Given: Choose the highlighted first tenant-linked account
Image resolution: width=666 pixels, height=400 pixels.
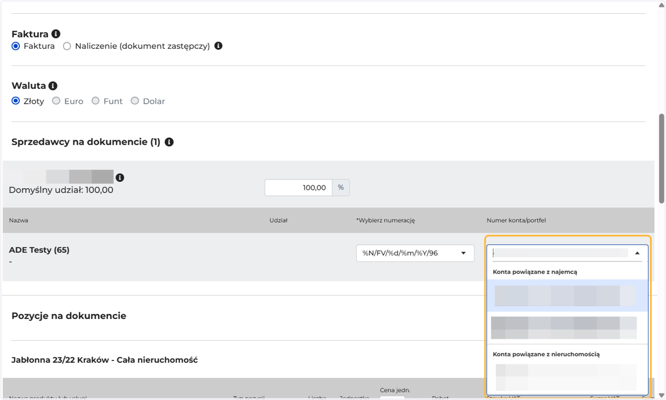Looking at the screenshot, I should coord(567,296).
